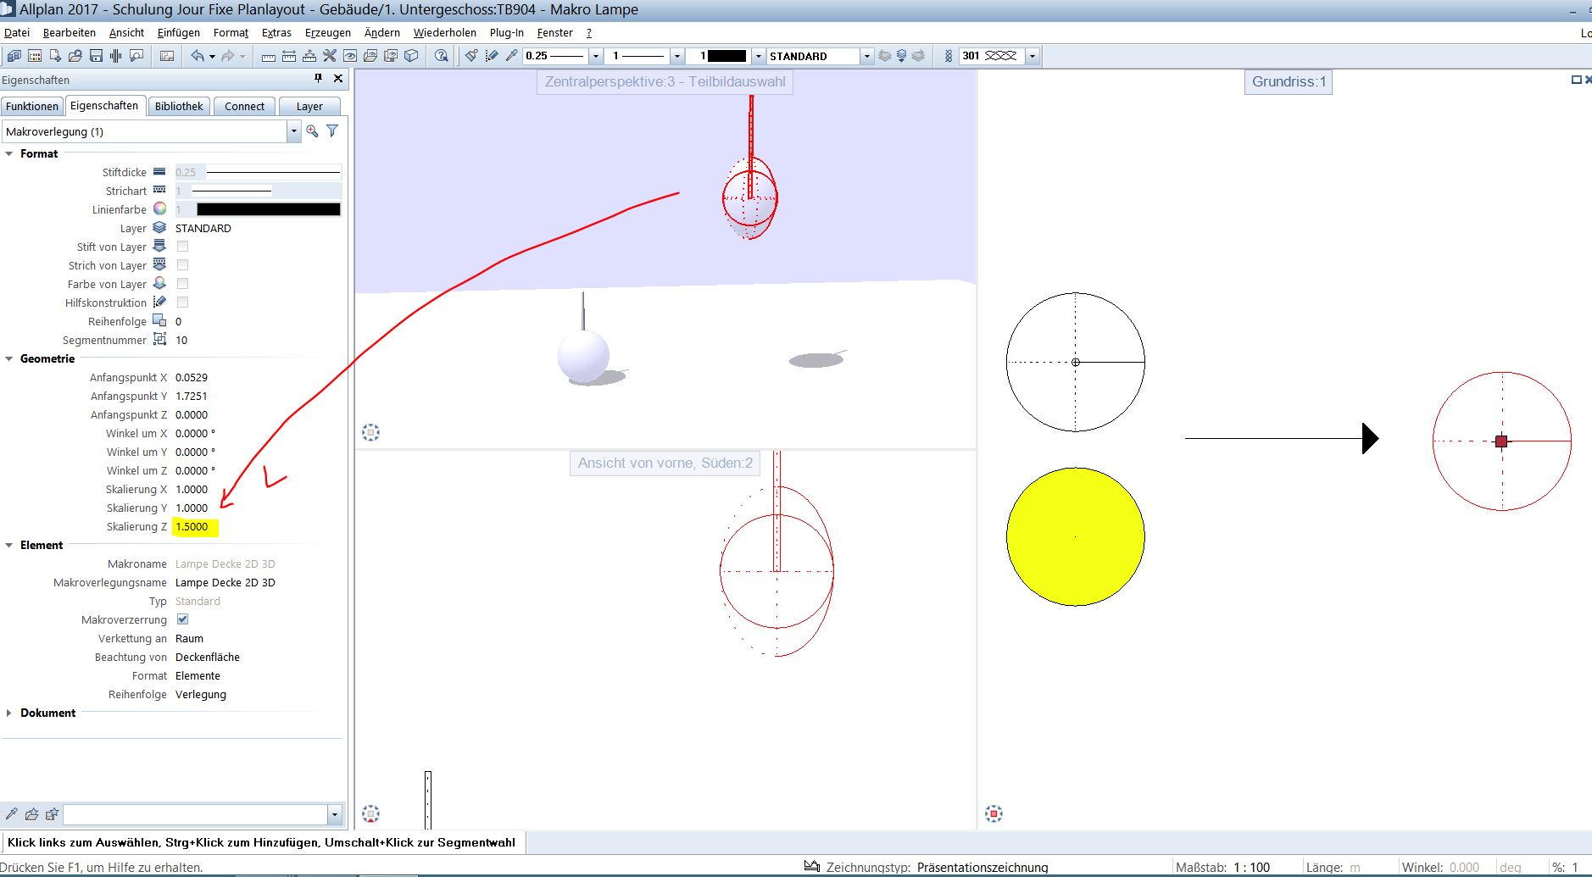Click the save (floppy disk) icon
Image resolution: width=1592 pixels, height=877 pixels.
pos(96,56)
